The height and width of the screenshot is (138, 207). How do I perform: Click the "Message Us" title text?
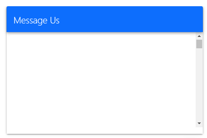pyautogui.click(x=37, y=20)
